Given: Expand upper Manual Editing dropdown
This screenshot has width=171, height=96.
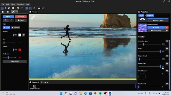Looking at the screenshot, I should pos(158,21).
